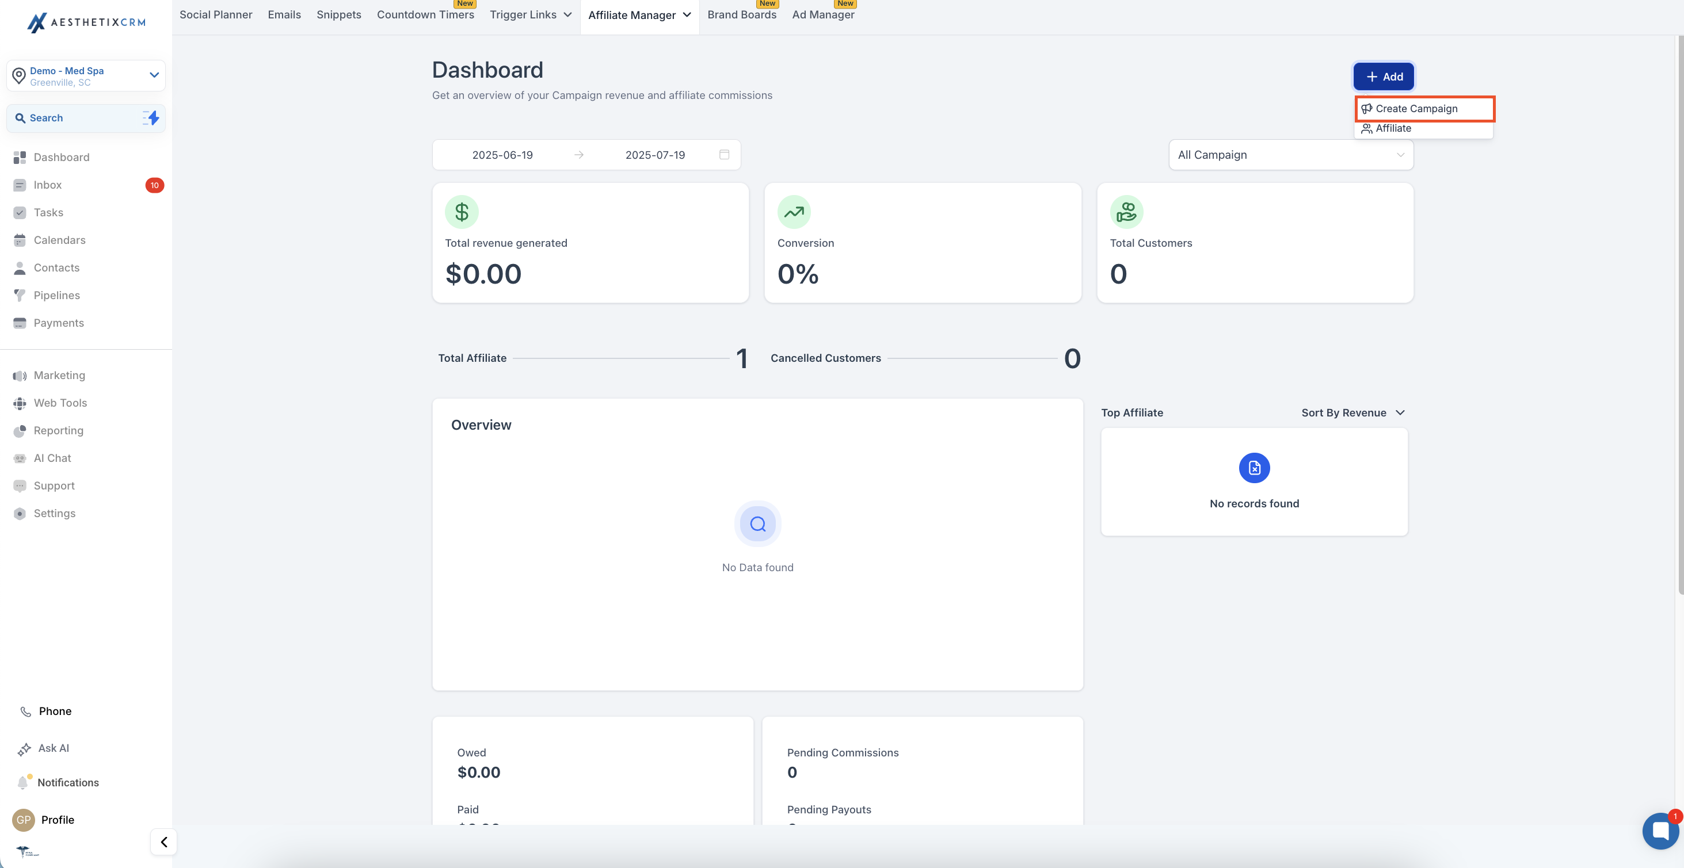Click the conversion trend icon

(794, 212)
